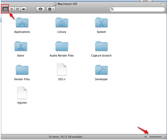Click the icon size slider

(153, 137)
